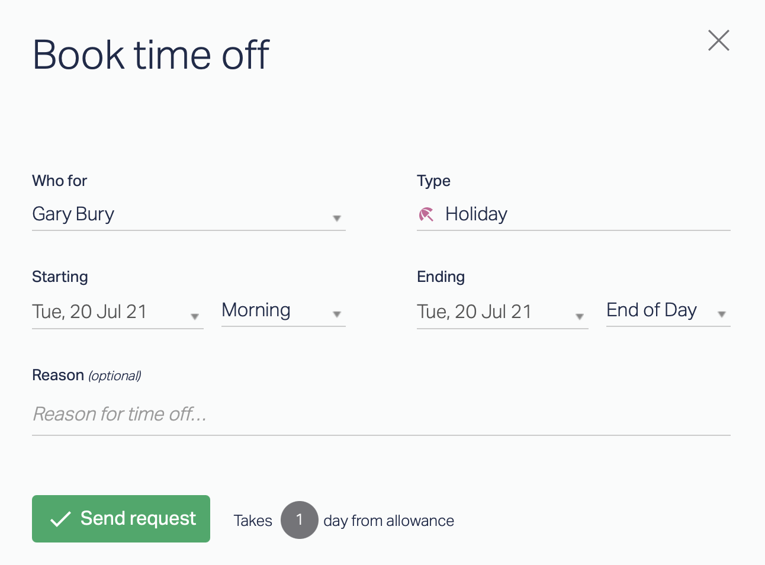This screenshot has width=765, height=565.
Task: Expand the Who for dropdown arrow
Action: tap(336, 219)
